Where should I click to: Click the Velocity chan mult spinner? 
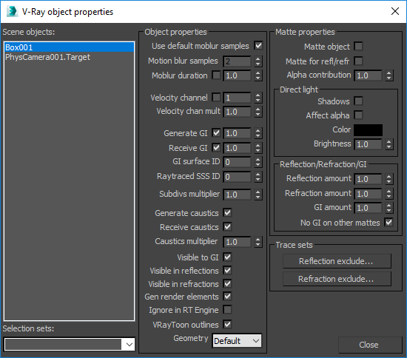pyautogui.click(x=258, y=112)
